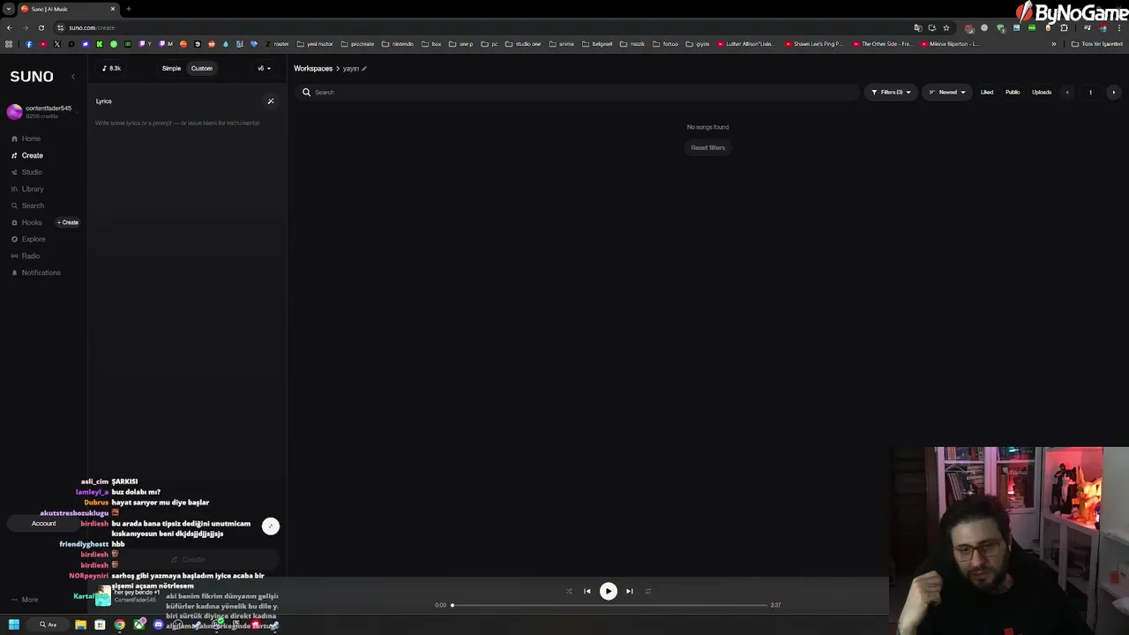Click the Workspaces breadcrumb link

tap(313, 68)
